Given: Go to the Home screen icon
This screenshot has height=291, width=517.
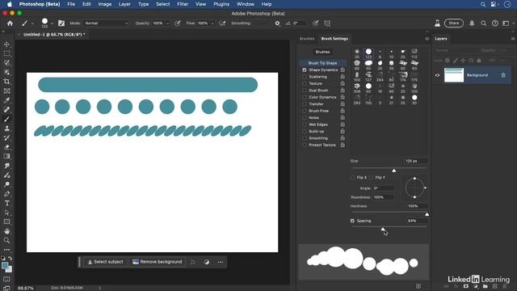Looking at the screenshot, I should (x=10, y=23).
